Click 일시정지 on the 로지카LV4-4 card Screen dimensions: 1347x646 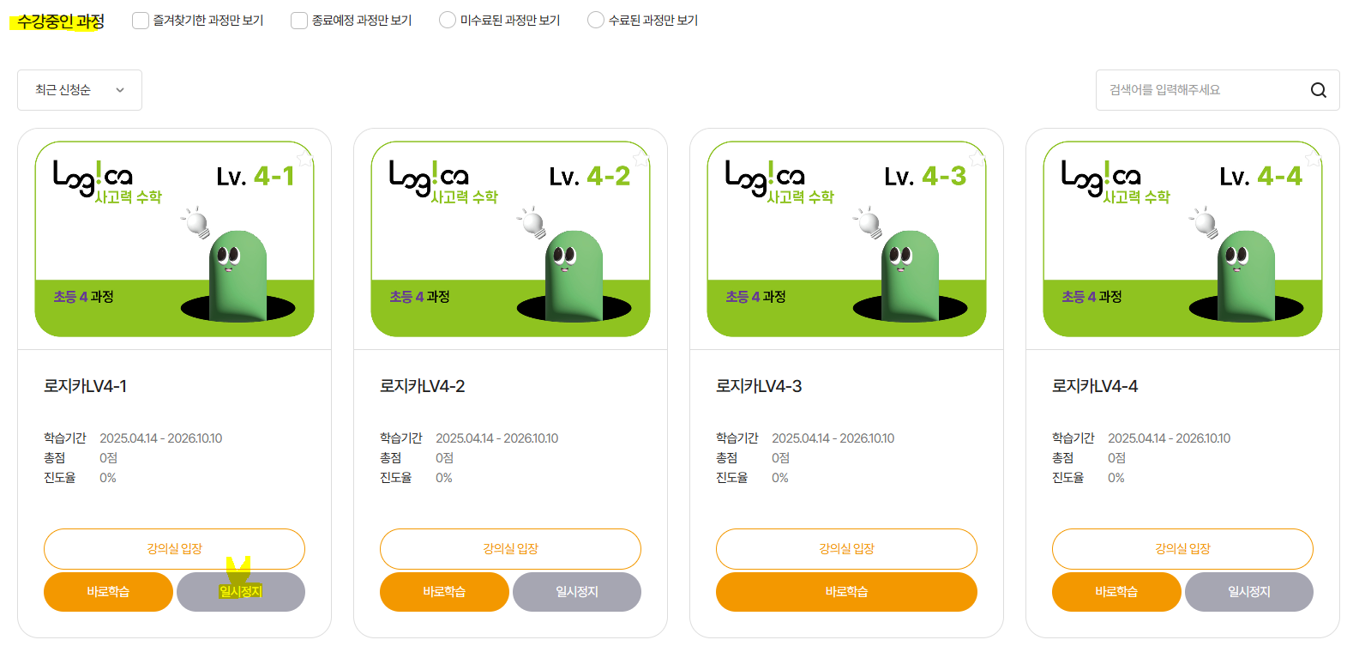[1249, 592]
